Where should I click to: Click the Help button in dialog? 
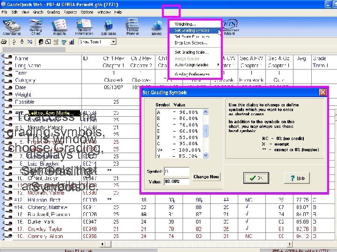[x=297, y=178]
